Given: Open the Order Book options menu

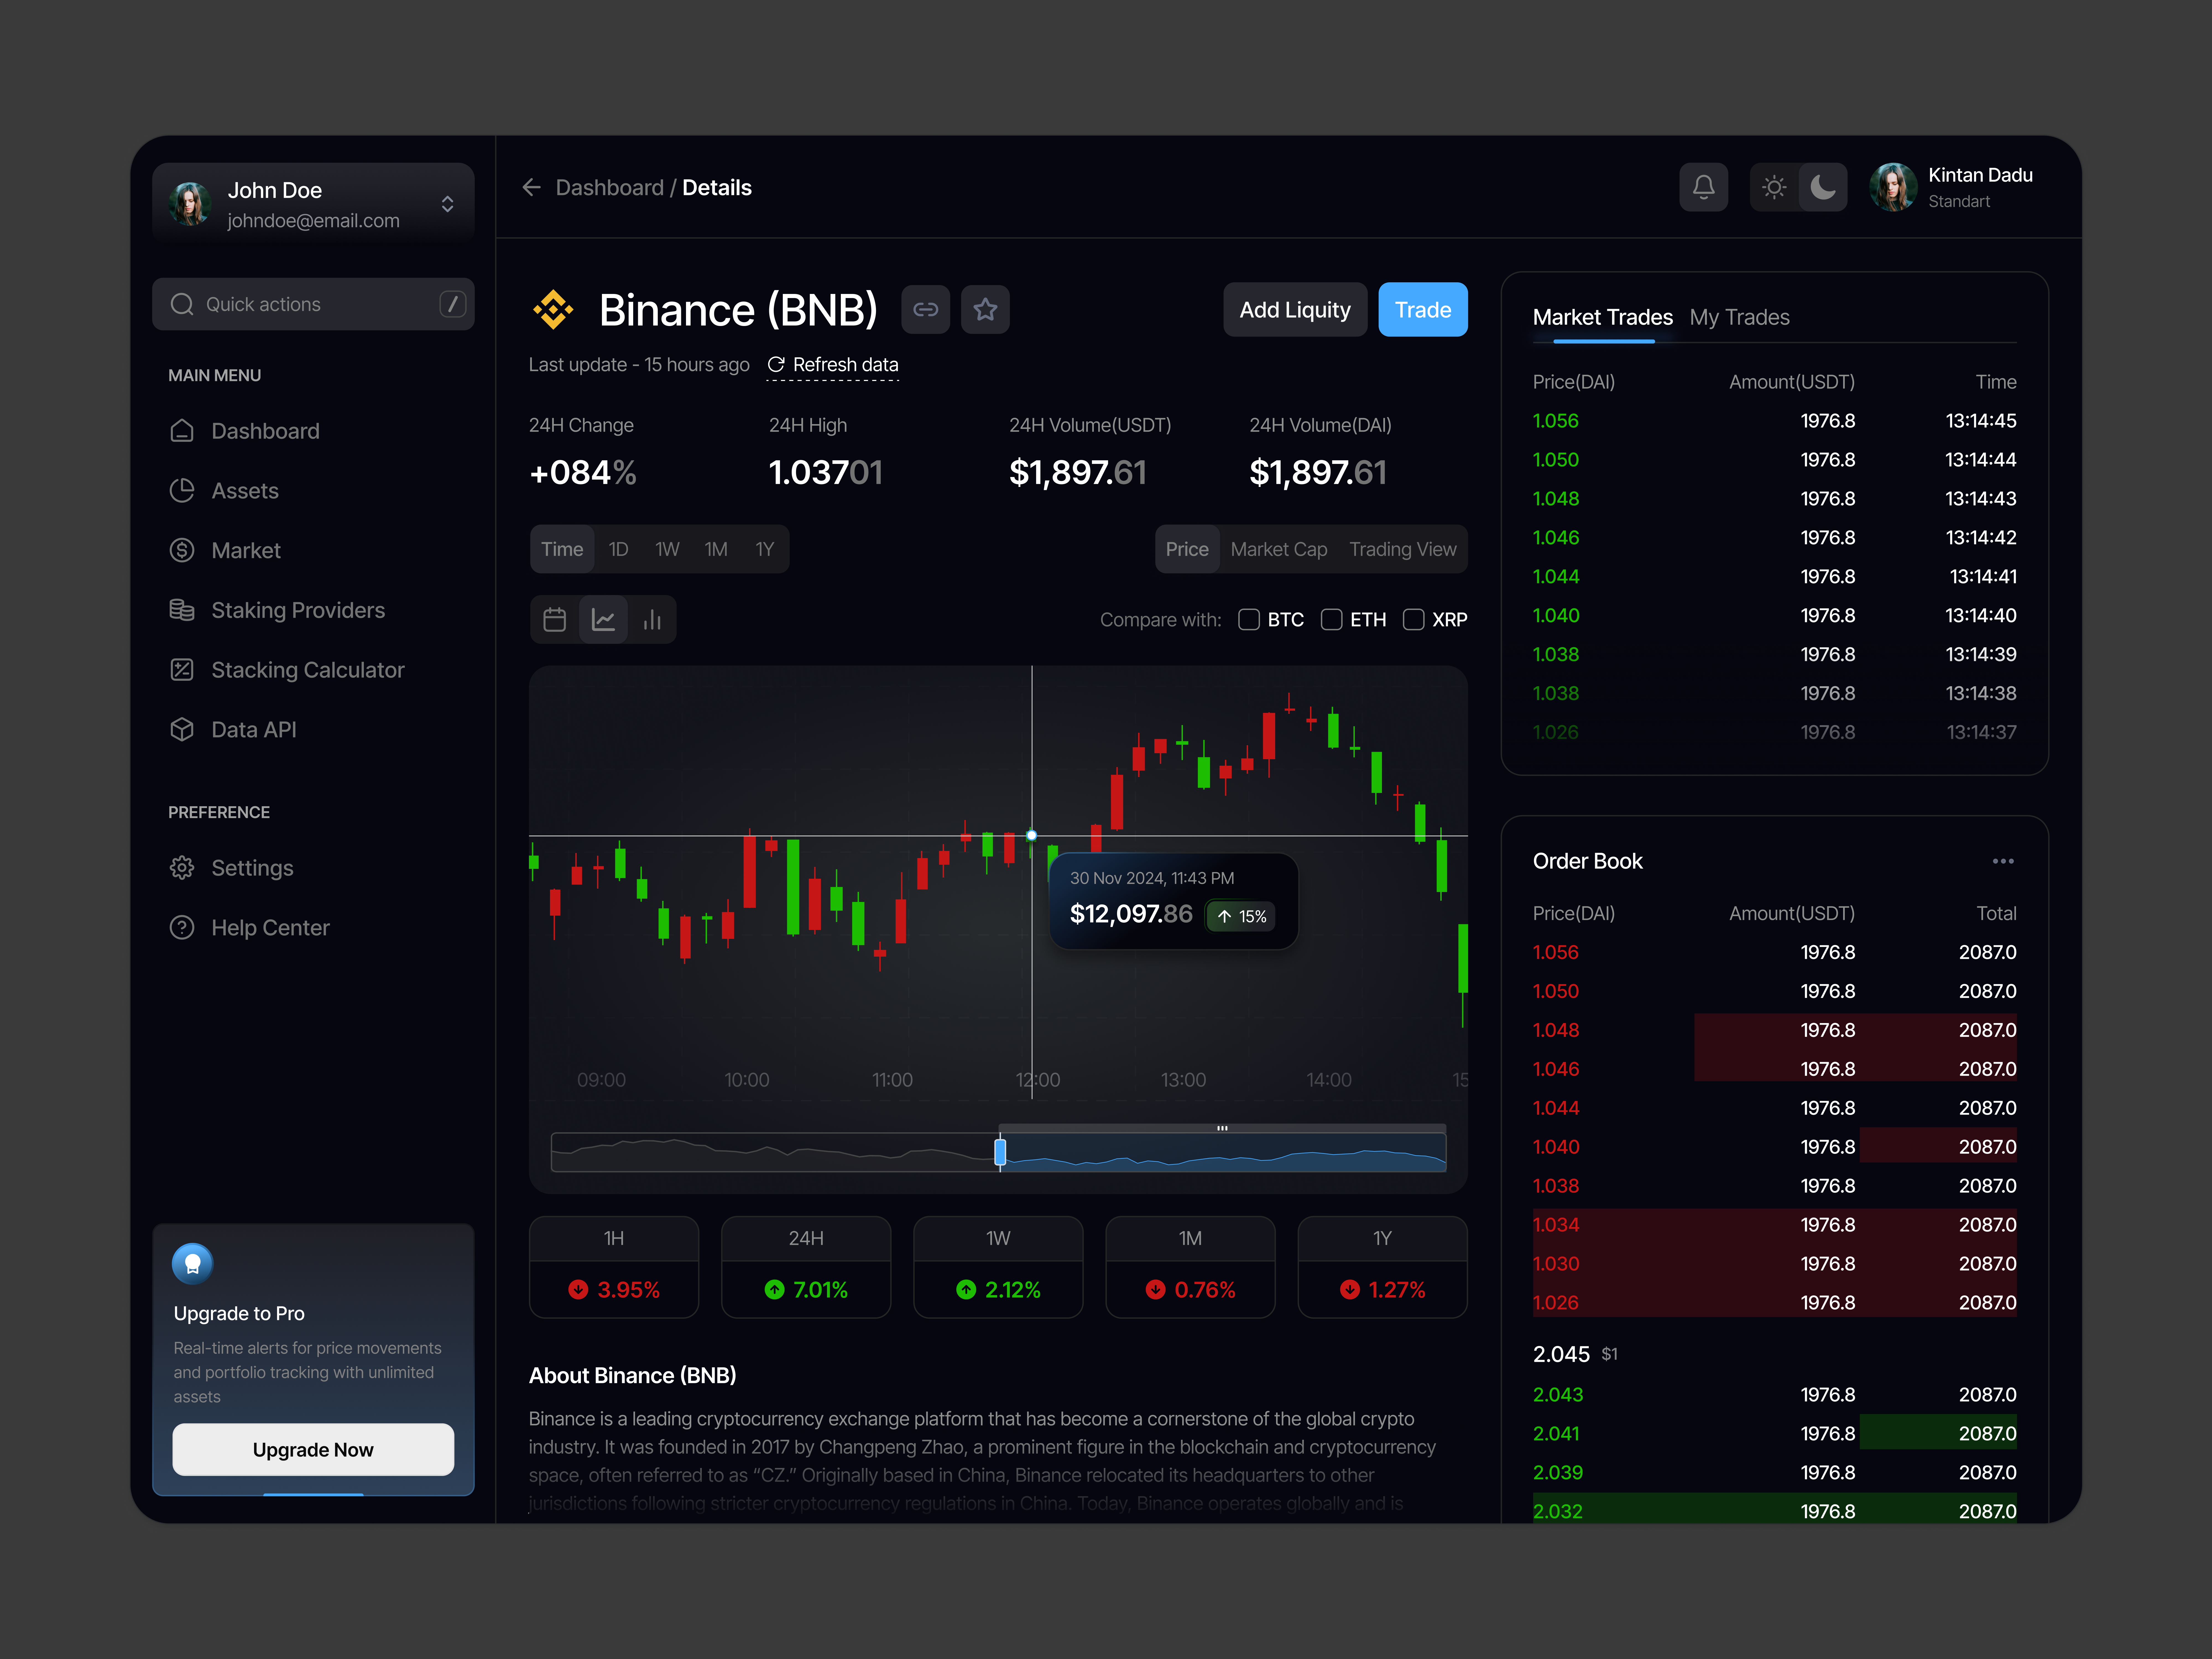Looking at the screenshot, I should coord(2003,861).
